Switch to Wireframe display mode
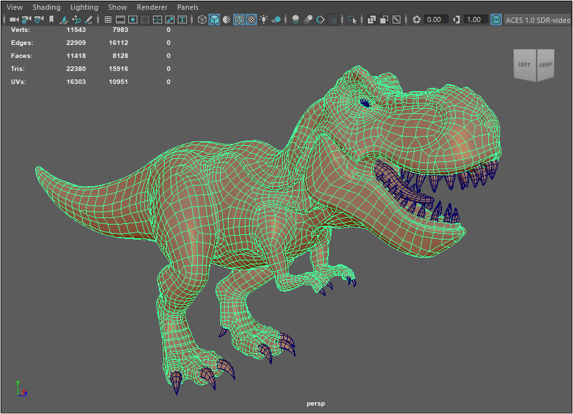 (x=202, y=20)
